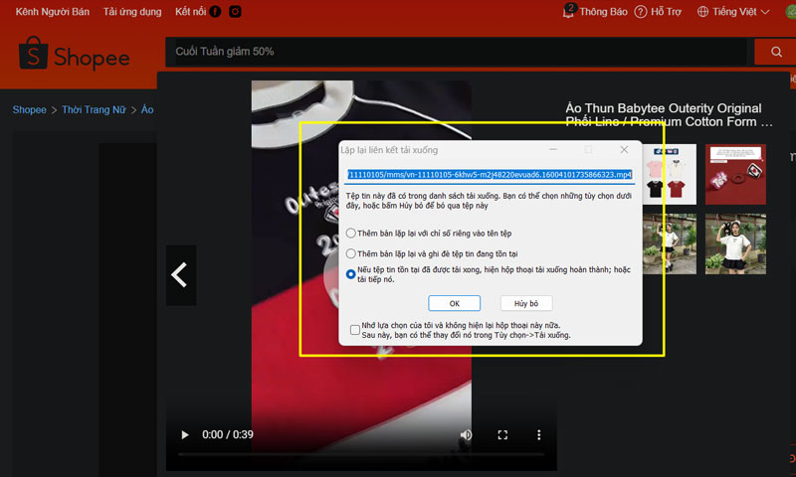Minimize the download link dialog
796x477 pixels.
click(x=553, y=149)
